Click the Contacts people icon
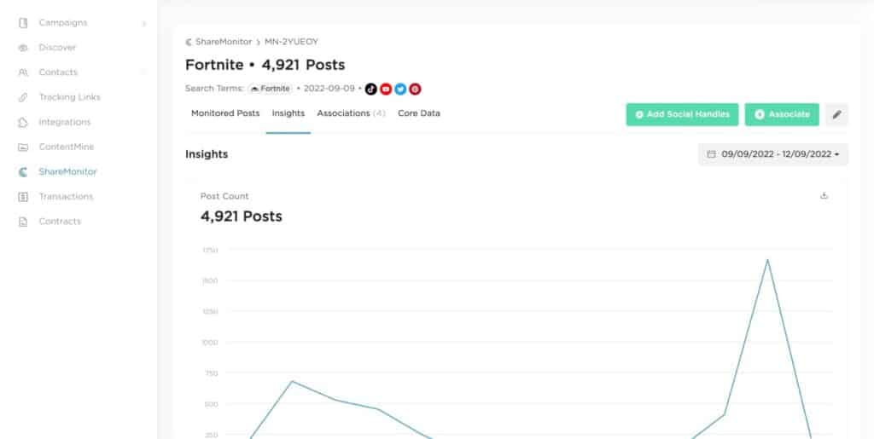The height and width of the screenshot is (439, 874). 23,72
